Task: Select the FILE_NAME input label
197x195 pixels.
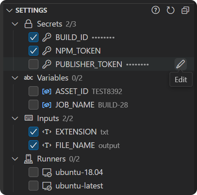Action: (x=75, y=145)
